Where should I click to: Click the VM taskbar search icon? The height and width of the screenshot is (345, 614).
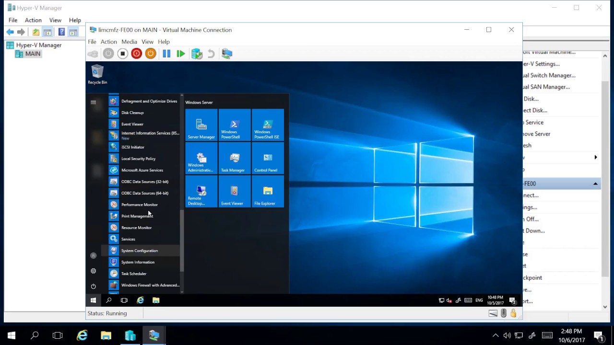coord(109,300)
